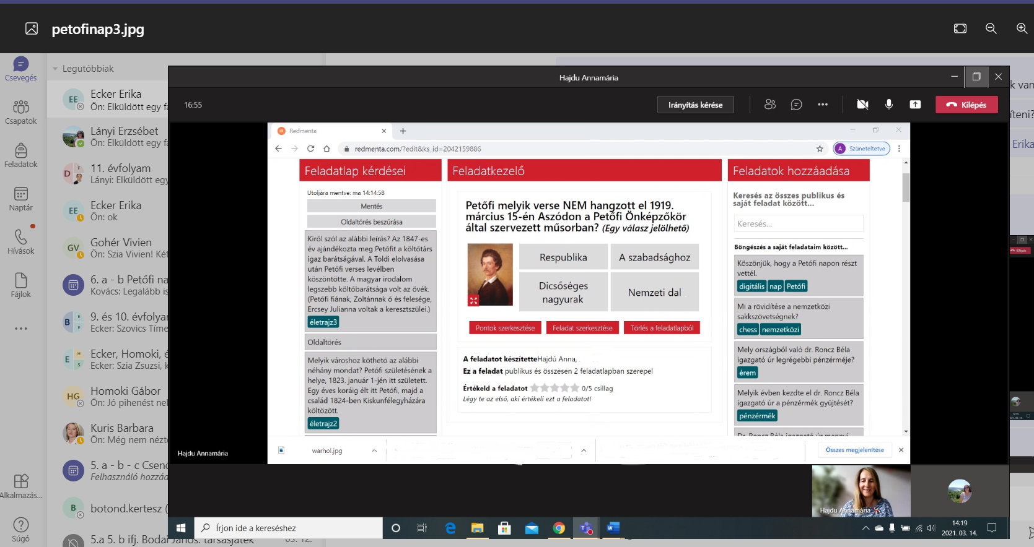Open new browser tab with plus

point(403,131)
